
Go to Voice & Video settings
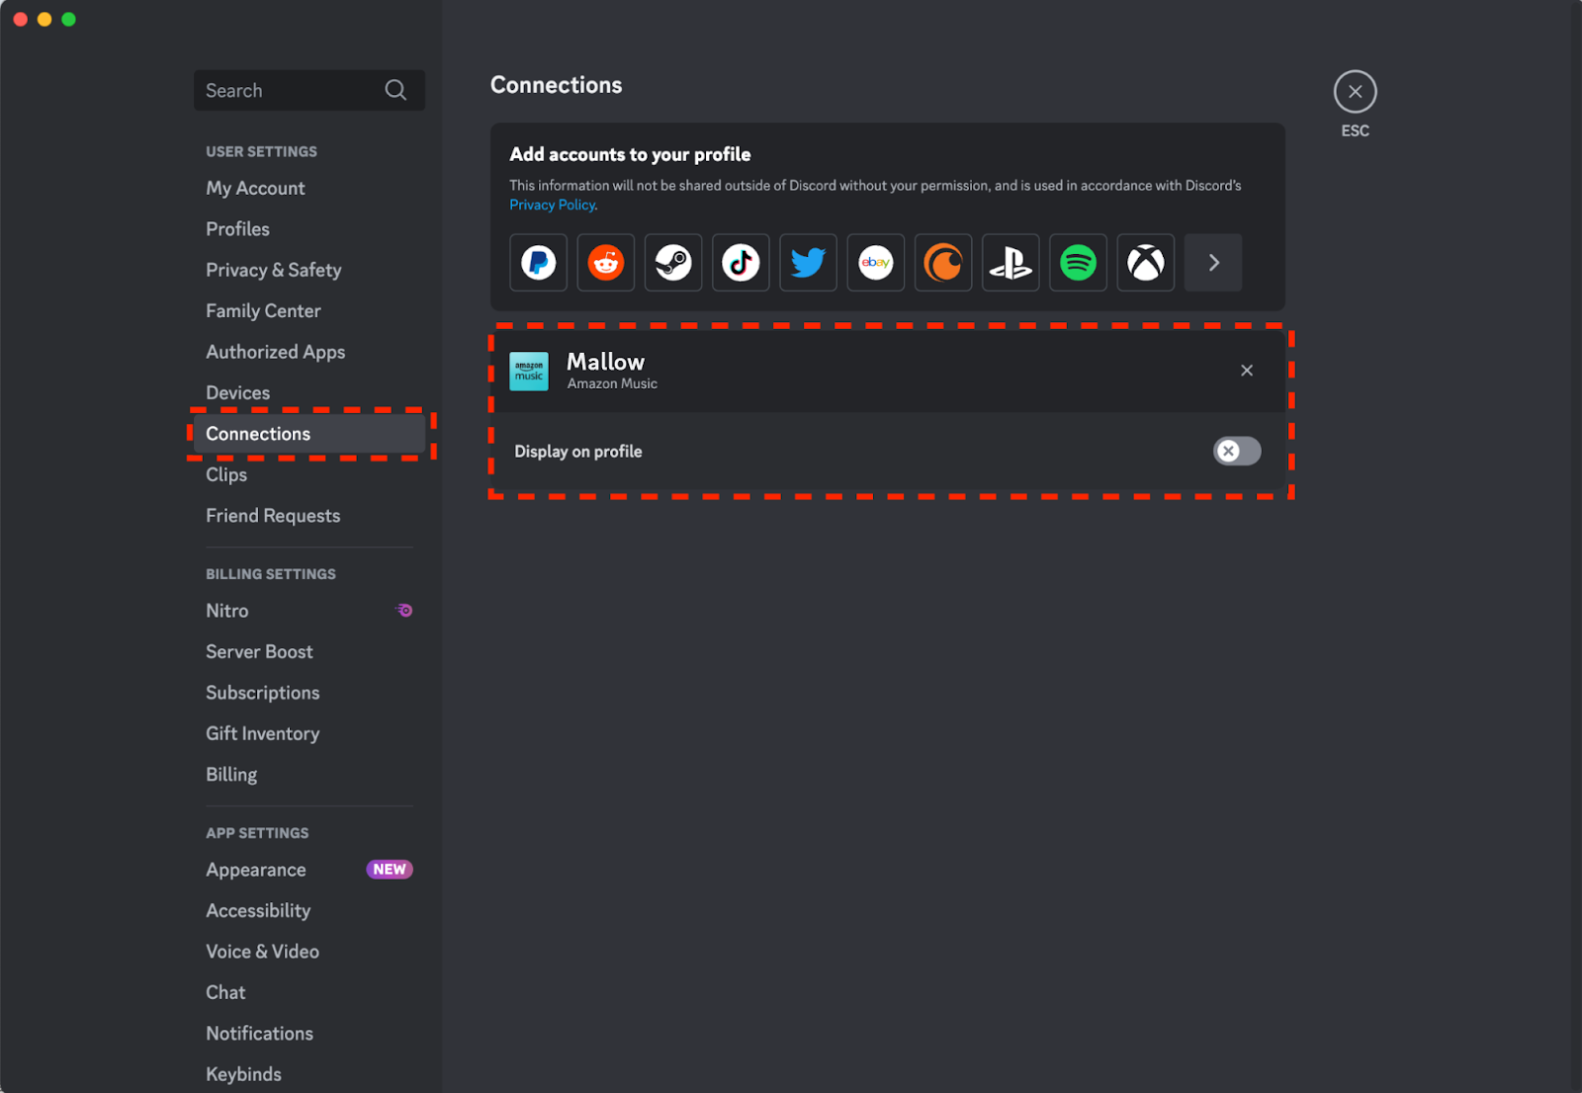[x=309, y=952]
